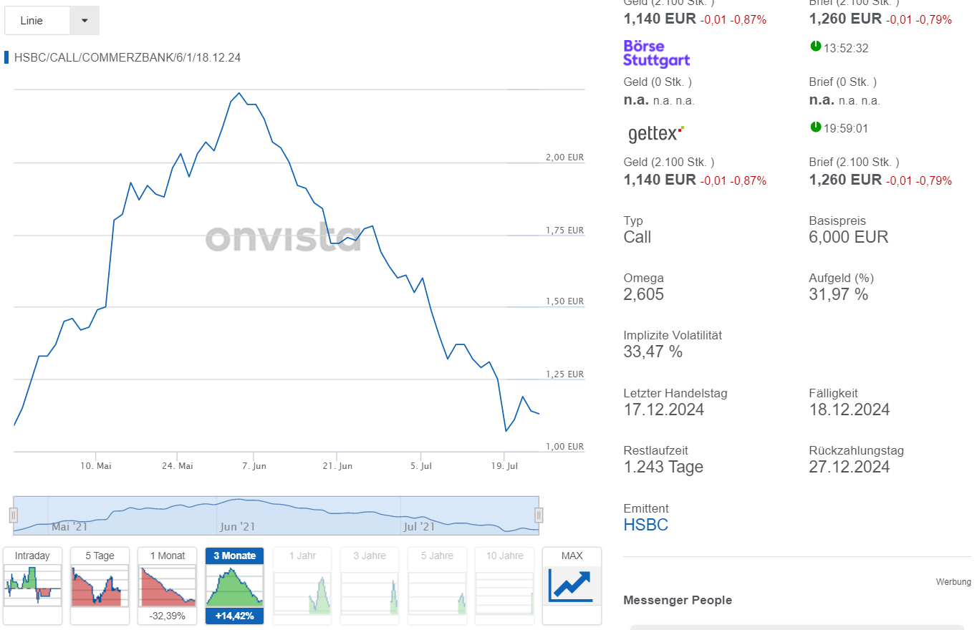Viewport: 977px width, 630px height.
Task: Open the 1 Monat chart showing -32,39%
Action: tap(167, 586)
